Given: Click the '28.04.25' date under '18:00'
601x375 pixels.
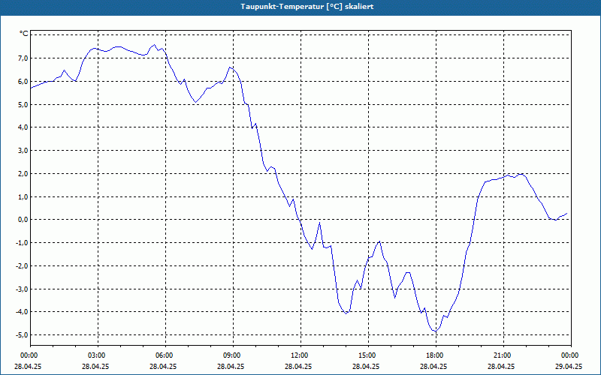Looking at the screenshot, I should click(433, 366).
